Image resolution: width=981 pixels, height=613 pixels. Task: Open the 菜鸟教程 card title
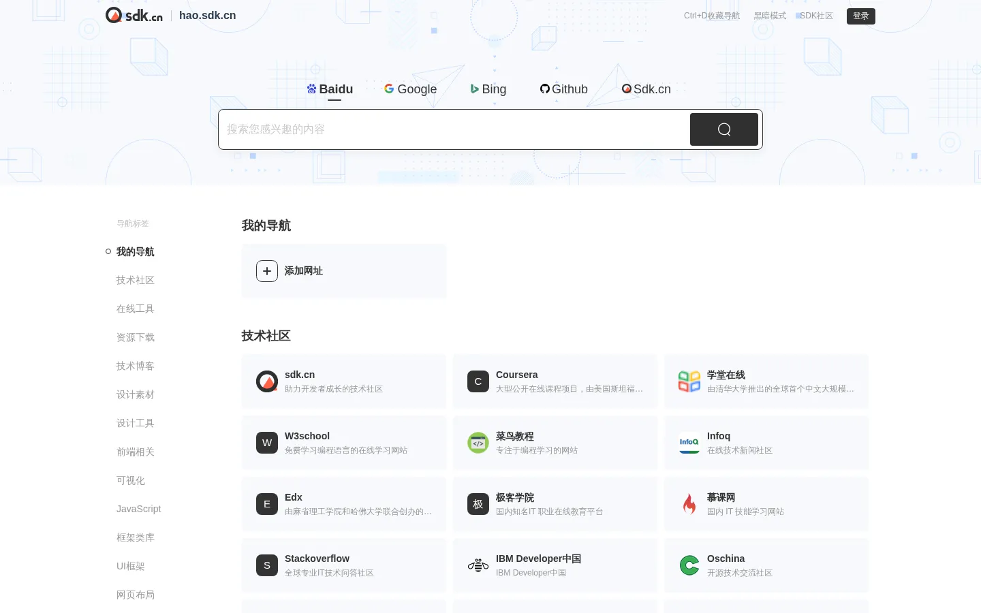(515, 437)
